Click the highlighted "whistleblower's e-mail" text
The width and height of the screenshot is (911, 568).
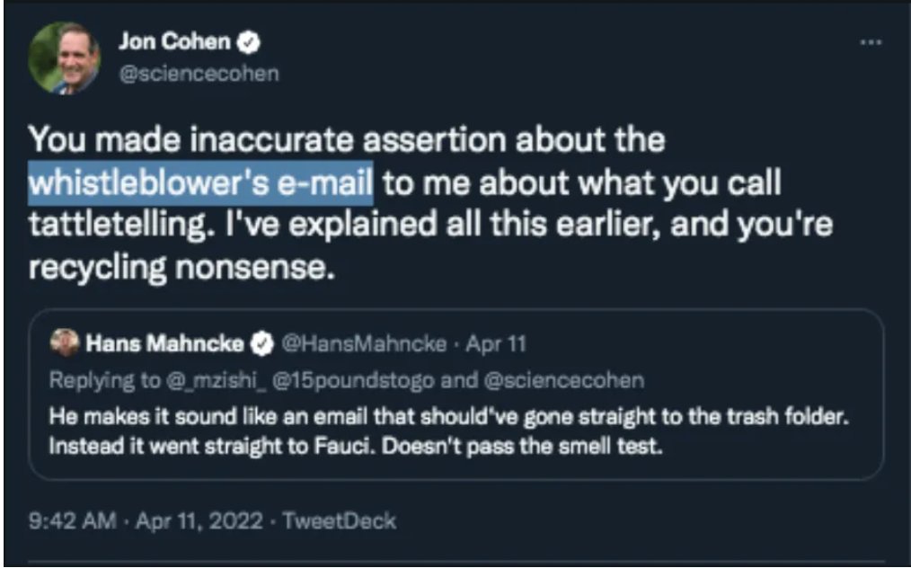click(x=201, y=184)
